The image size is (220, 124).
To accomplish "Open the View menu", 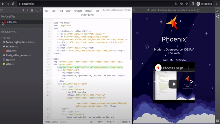I will [x=68, y=11].
